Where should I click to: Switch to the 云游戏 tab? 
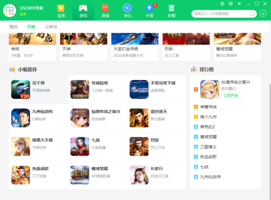pos(51,27)
